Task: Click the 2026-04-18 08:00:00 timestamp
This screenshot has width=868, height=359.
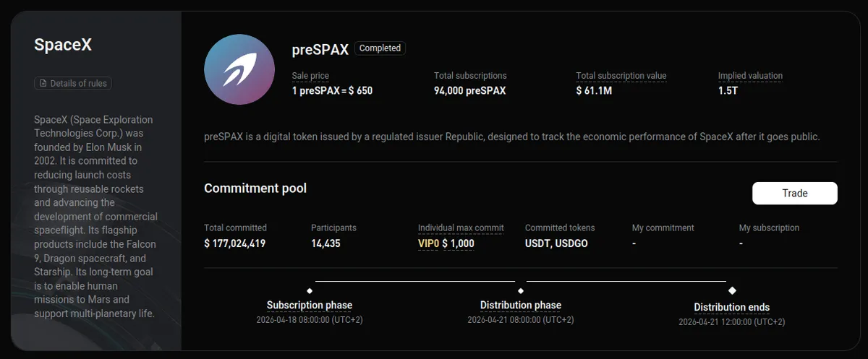Action: coord(310,319)
